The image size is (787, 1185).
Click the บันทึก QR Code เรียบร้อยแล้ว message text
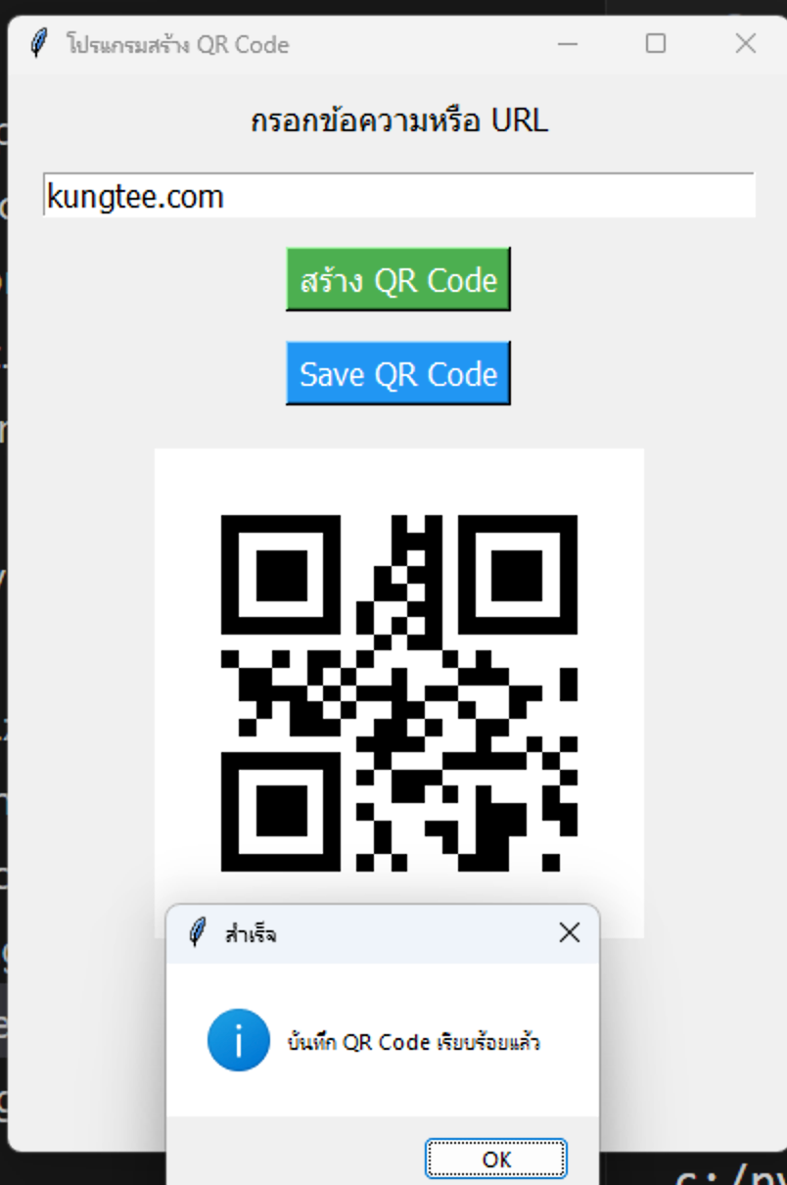pos(414,1042)
